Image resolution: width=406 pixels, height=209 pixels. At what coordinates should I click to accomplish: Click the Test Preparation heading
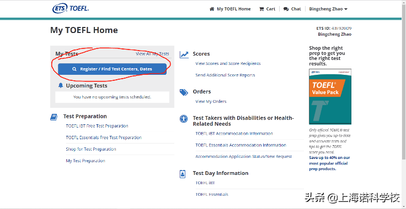click(85, 117)
